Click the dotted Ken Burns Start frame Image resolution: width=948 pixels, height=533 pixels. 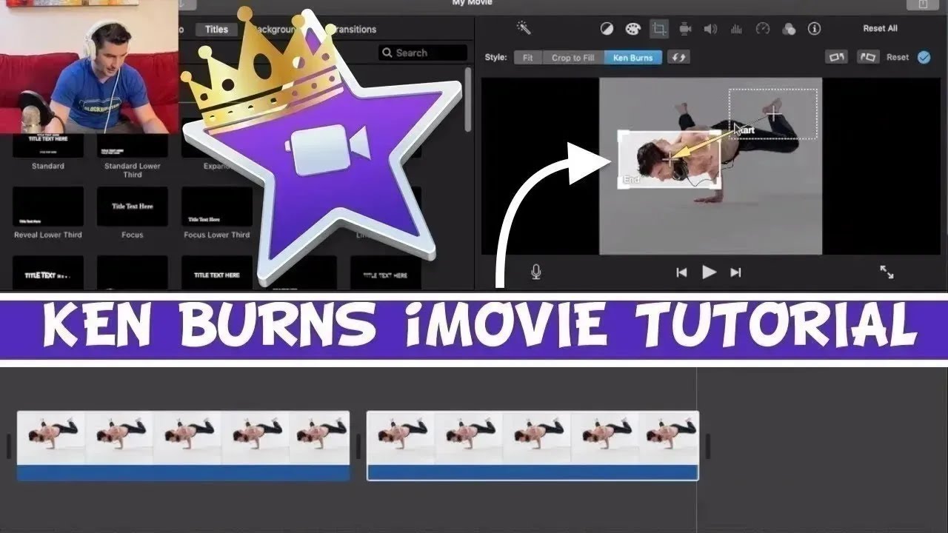point(773,114)
